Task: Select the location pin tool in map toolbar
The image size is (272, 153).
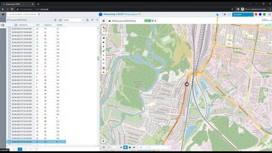Action: click(104, 47)
